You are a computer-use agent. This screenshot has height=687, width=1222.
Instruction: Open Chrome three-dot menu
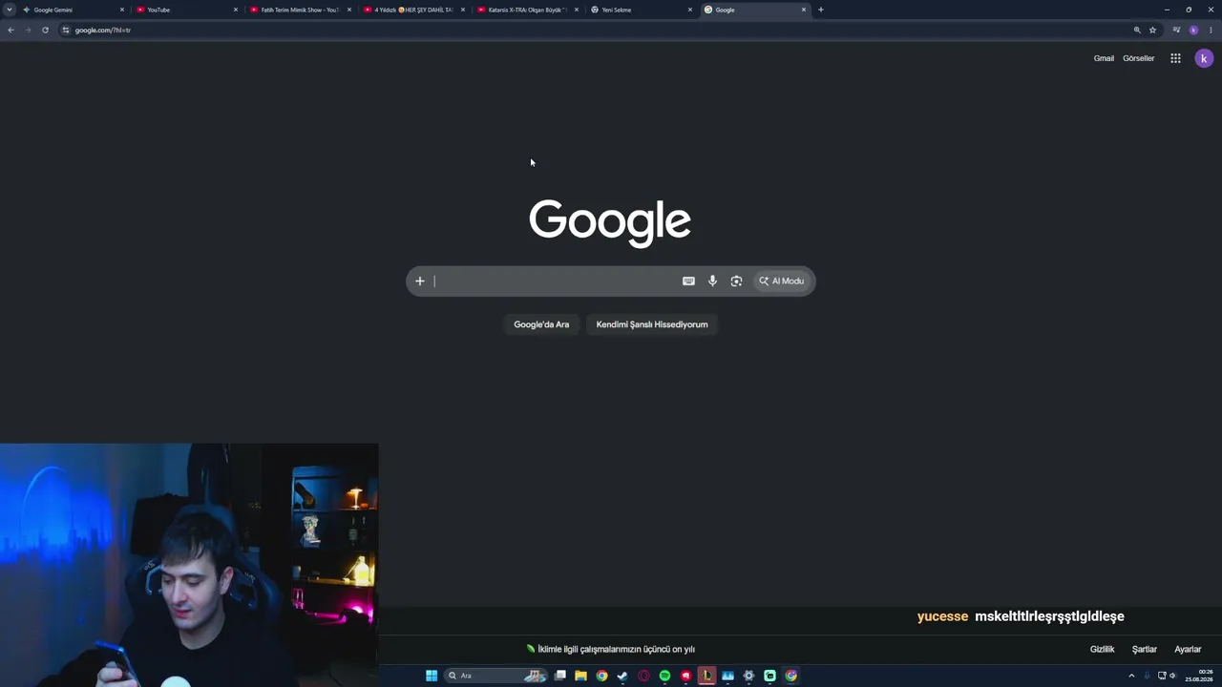point(1210,30)
